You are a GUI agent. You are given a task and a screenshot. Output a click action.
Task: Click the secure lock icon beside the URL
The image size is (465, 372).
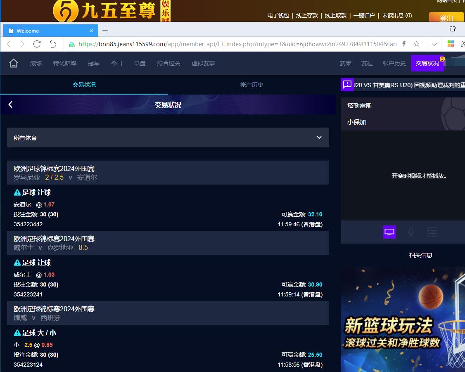pos(72,45)
